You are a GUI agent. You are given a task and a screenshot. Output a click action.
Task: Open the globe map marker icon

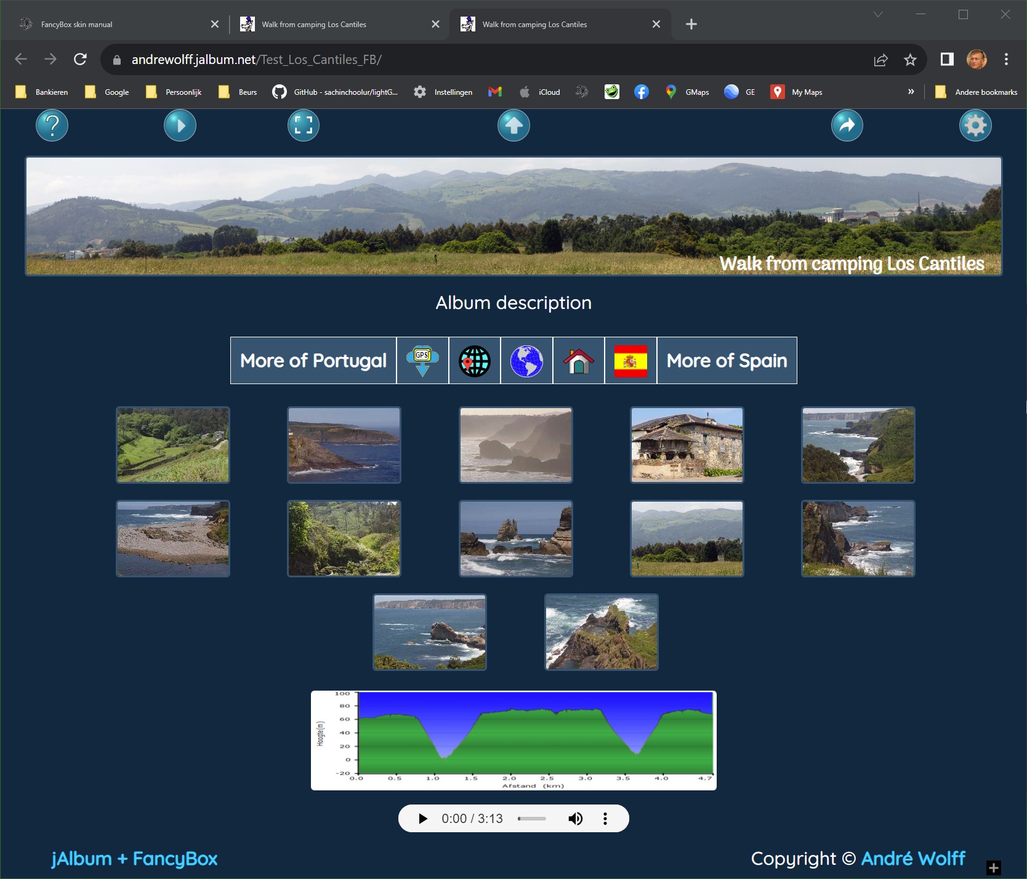pos(475,361)
